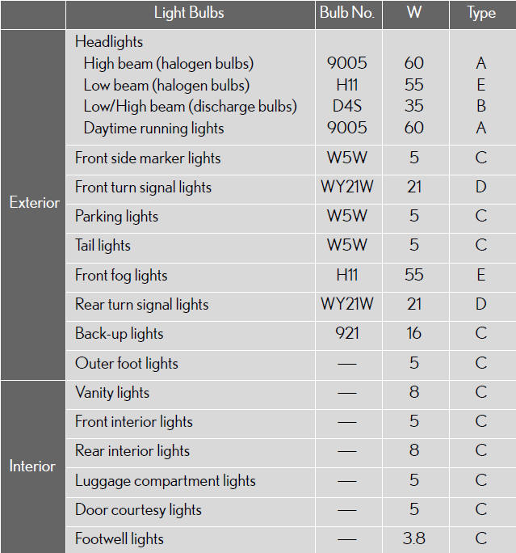The width and height of the screenshot is (516, 553).
Task: Click the 'Type' column header
Action: [x=481, y=13]
